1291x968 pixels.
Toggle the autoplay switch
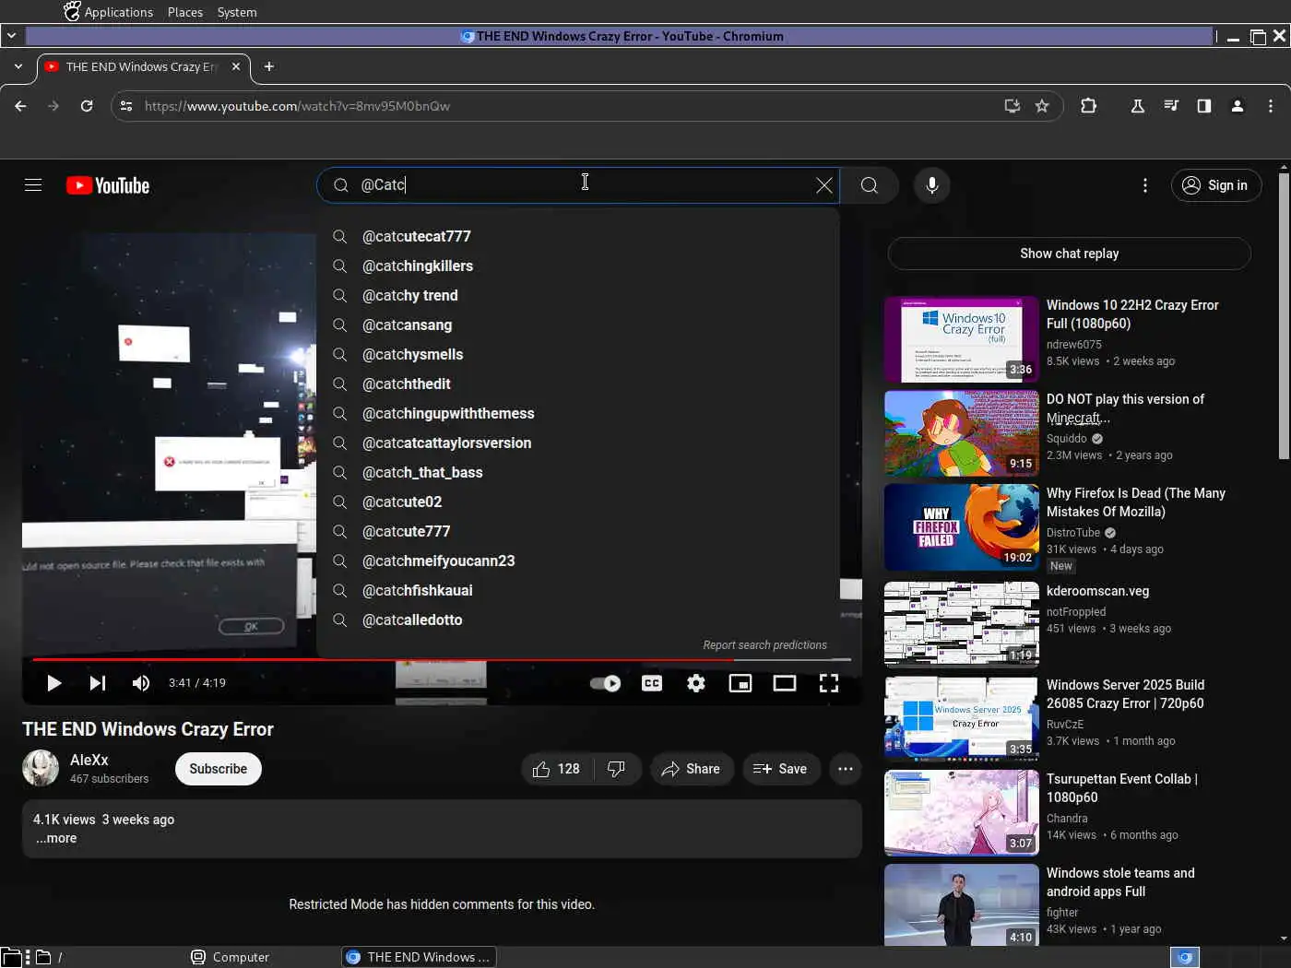605,683
